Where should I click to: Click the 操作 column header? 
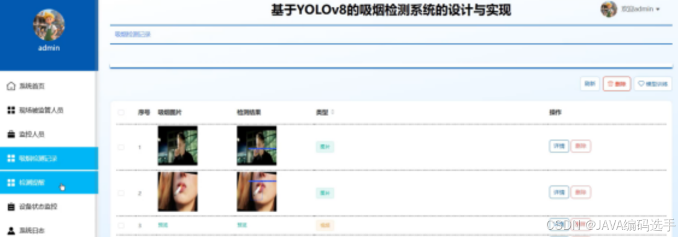pyautogui.click(x=555, y=112)
